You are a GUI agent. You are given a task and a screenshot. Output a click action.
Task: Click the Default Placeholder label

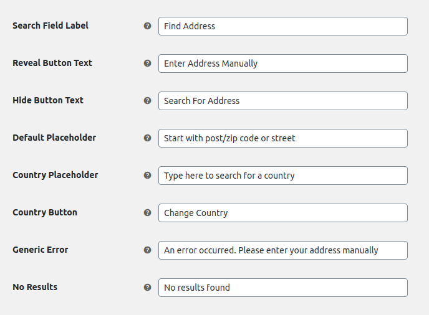pos(54,138)
